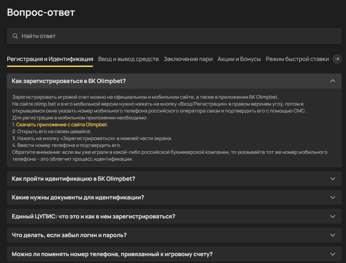346x263 pixels.
Task: Click the search magnifier icon
Action: (x=15, y=36)
